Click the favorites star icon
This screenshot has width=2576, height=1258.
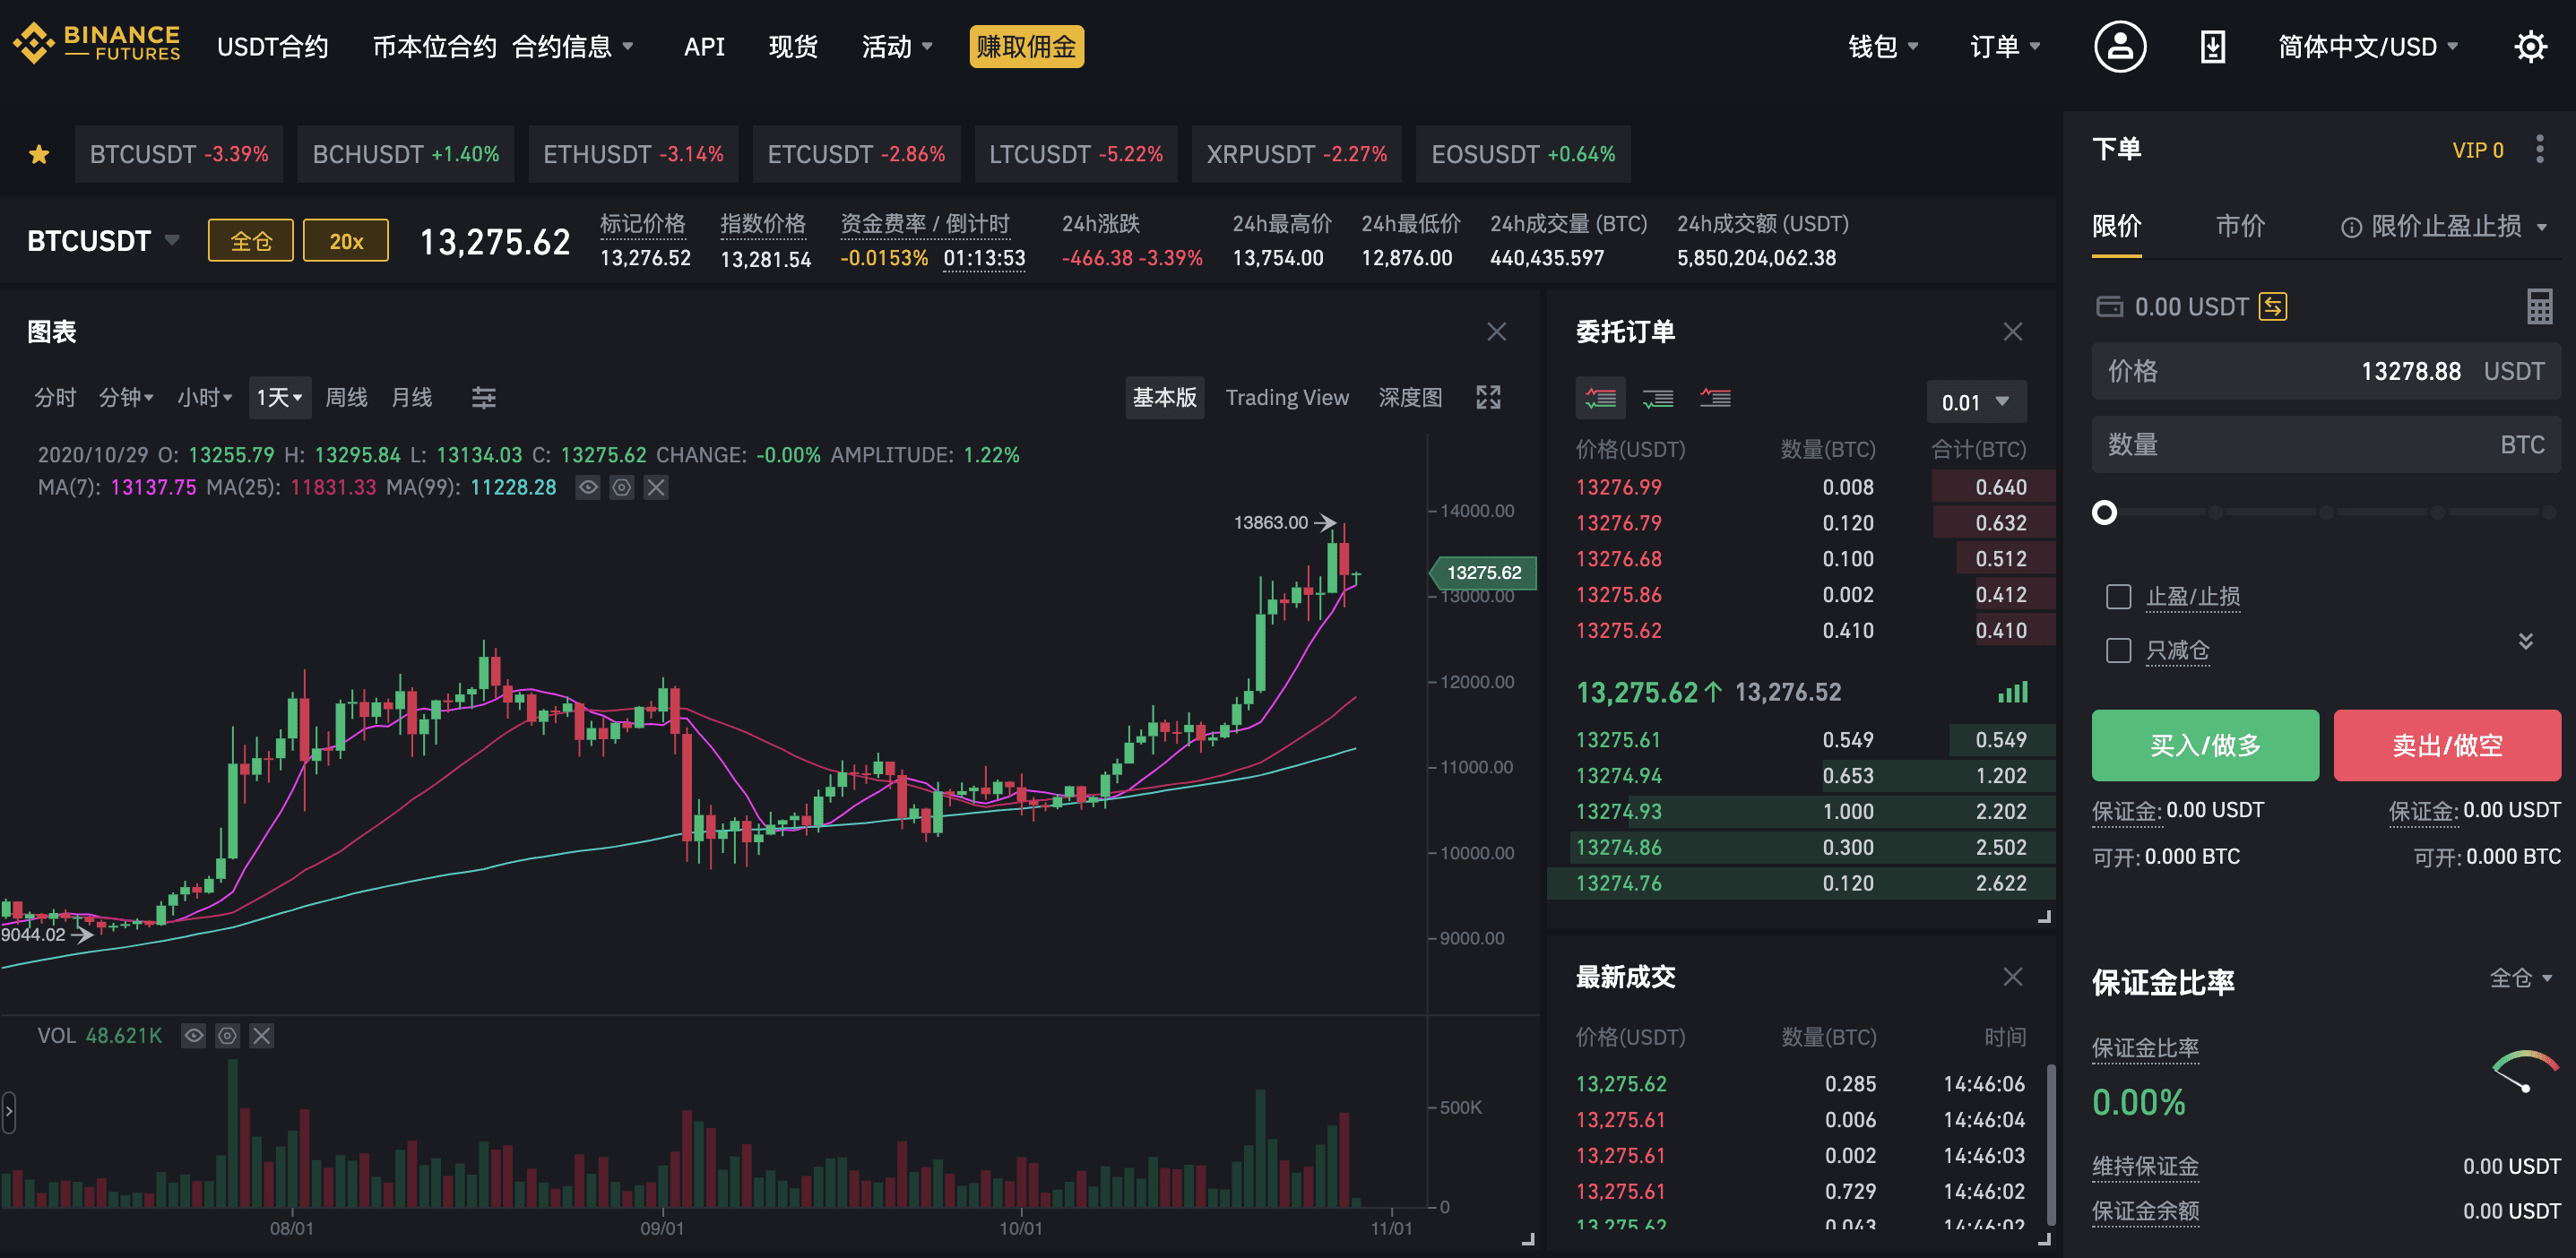coord(39,154)
